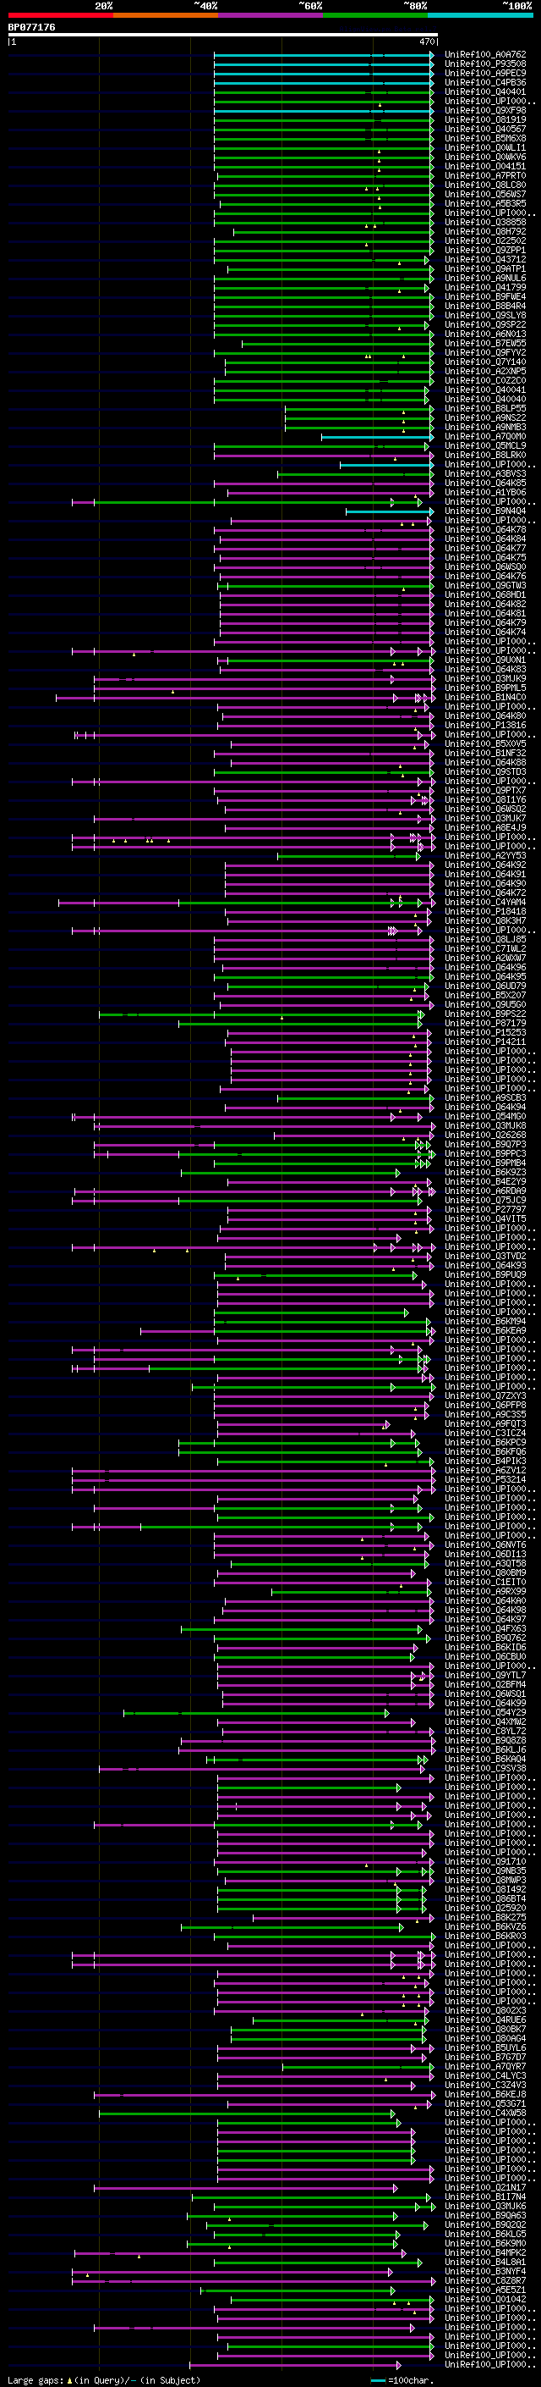Click the 470 query end position label
Viewport: 541px width, 2387px height.
tap(427, 41)
